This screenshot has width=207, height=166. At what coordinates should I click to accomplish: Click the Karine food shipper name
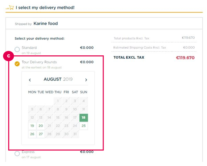(x=46, y=23)
